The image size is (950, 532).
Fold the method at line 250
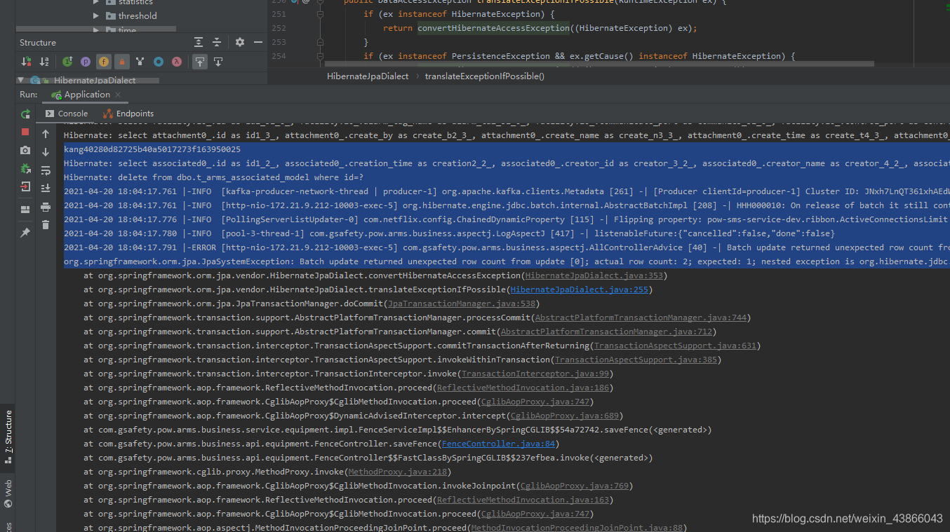pyautogui.click(x=320, y=2)
